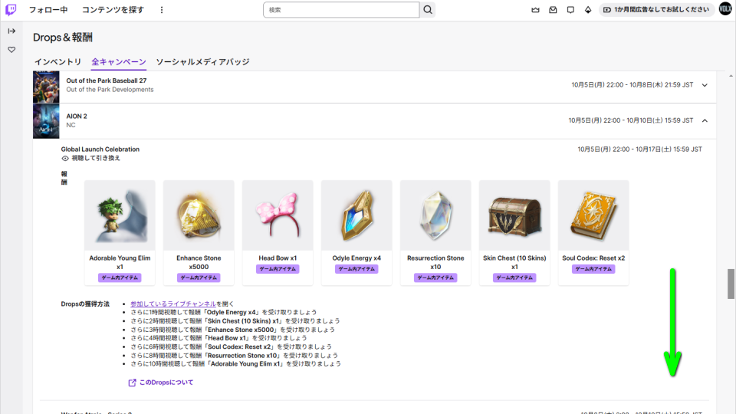Click the 6時間 Soul Codex instruction line
This screenshot has height=414, width=736.
coord(231,347)
